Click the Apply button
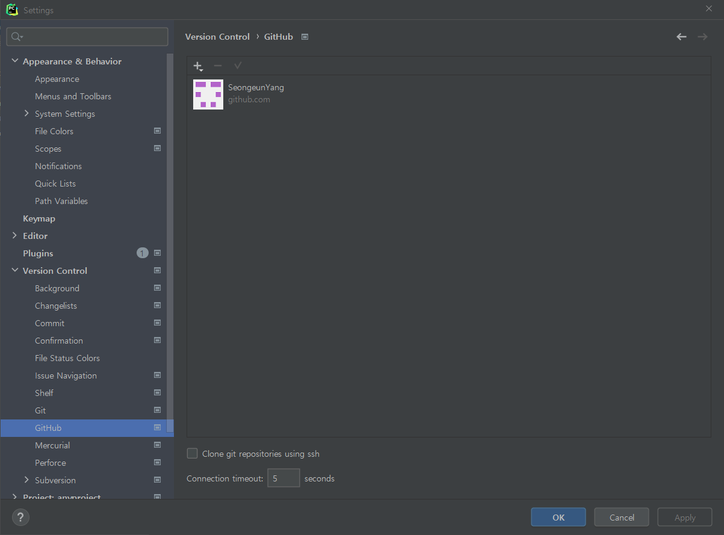The width and height of the screenshot is (724, 535). click(685, 518)
